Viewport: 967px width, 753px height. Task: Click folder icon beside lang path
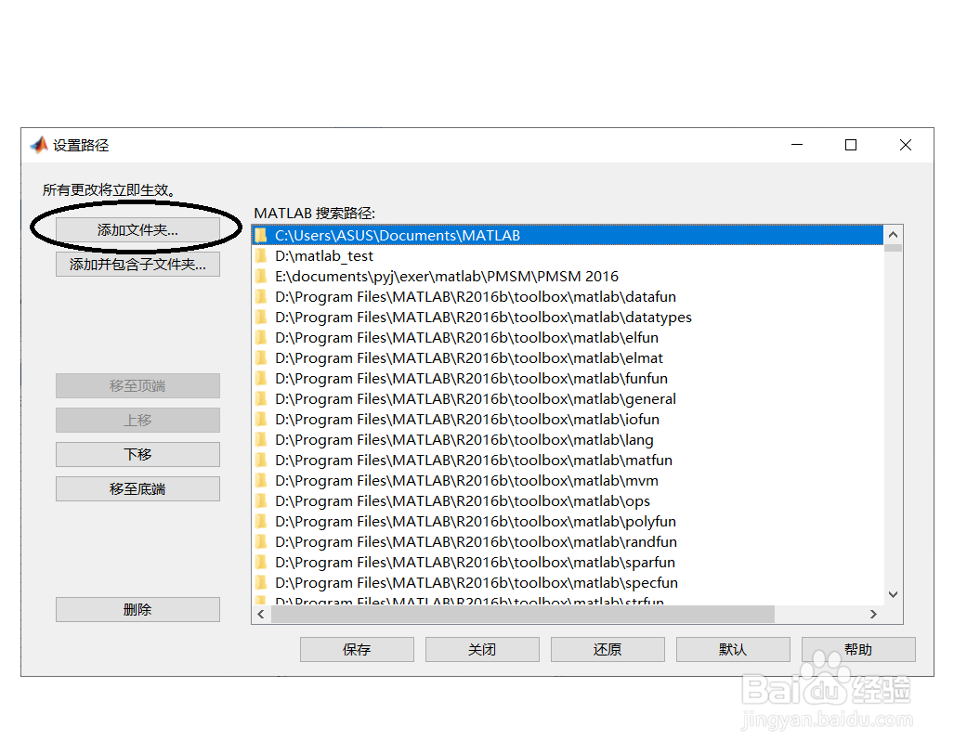tap(261, 439)
